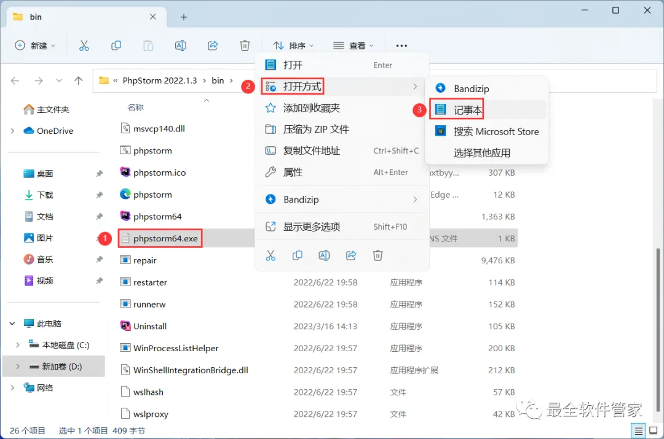Select 记事本 in the Open-with submenu
Image resolution: width=664 pixels, height=439 pixels.
[x=487, y=110]
